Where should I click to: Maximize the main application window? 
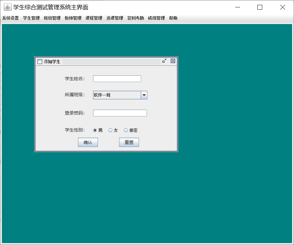pos(260,7)
